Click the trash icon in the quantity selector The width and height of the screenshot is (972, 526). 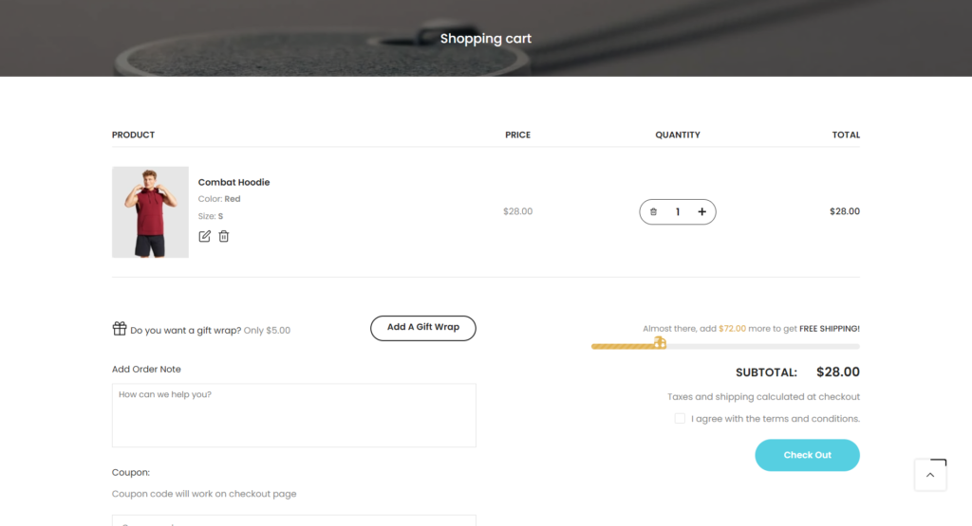(x=653, y=212)
